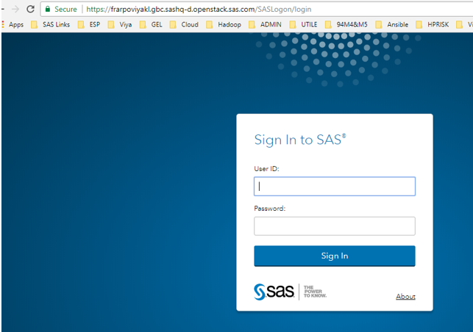Click the URL in the address bar

(199, 10)
